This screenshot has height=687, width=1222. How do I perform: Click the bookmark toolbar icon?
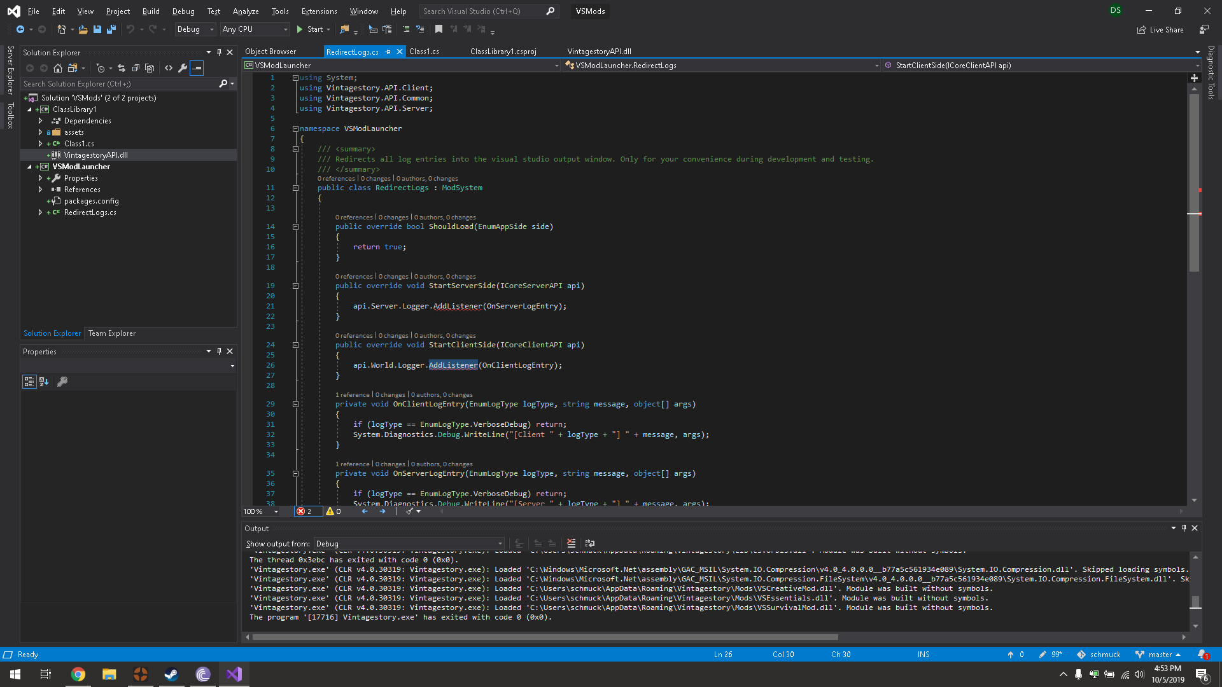439,29
